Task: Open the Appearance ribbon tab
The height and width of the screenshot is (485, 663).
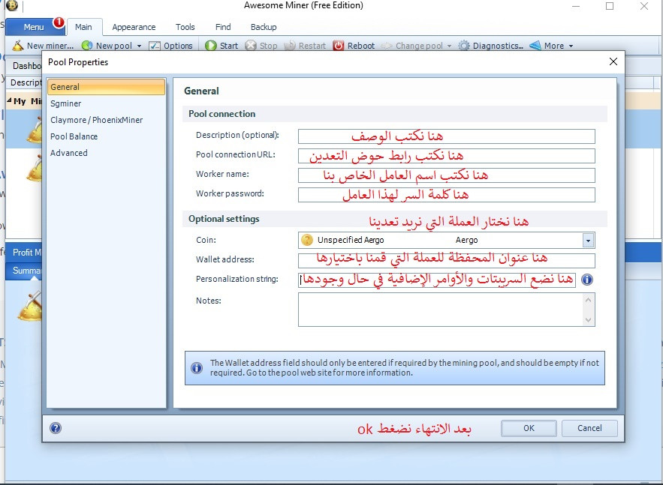Action: 134,27
